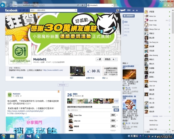Click the browser back arrow button

(3, 5)
